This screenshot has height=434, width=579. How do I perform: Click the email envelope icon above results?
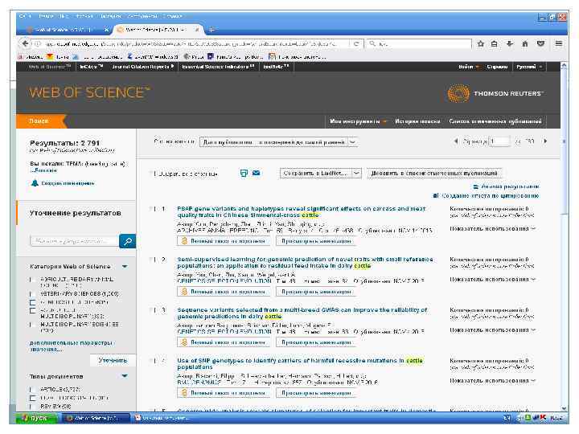click(256, 173)
